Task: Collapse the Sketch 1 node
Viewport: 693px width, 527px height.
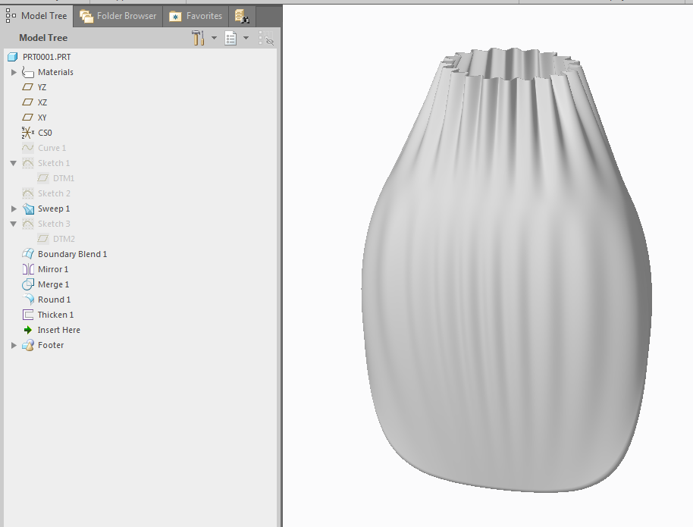Action: [14, 163]
